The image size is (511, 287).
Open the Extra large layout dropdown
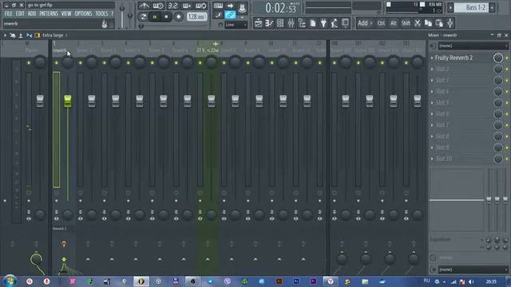coord(55,35)
